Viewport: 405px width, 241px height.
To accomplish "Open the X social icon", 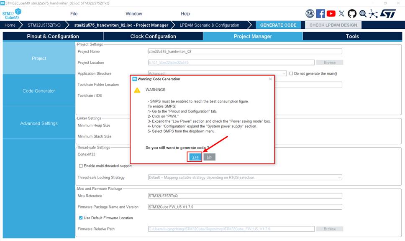I will coord(341,13).
